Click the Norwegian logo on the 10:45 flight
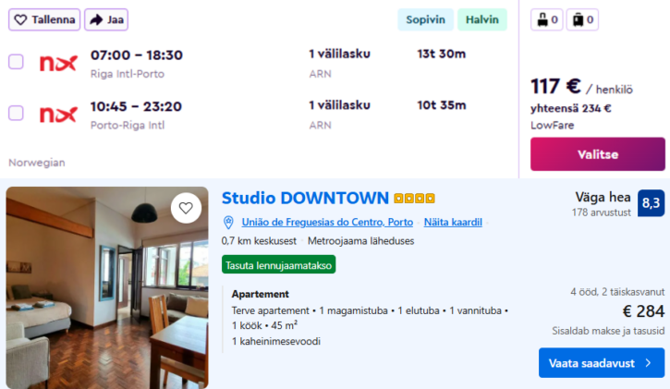 coord(58,114)
